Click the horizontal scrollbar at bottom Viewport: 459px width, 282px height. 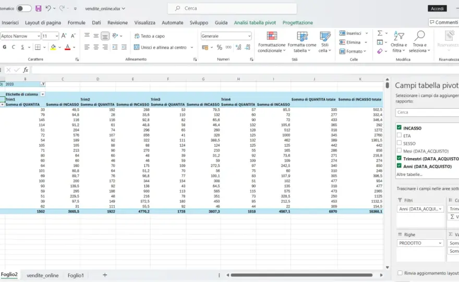coord(301,275)
